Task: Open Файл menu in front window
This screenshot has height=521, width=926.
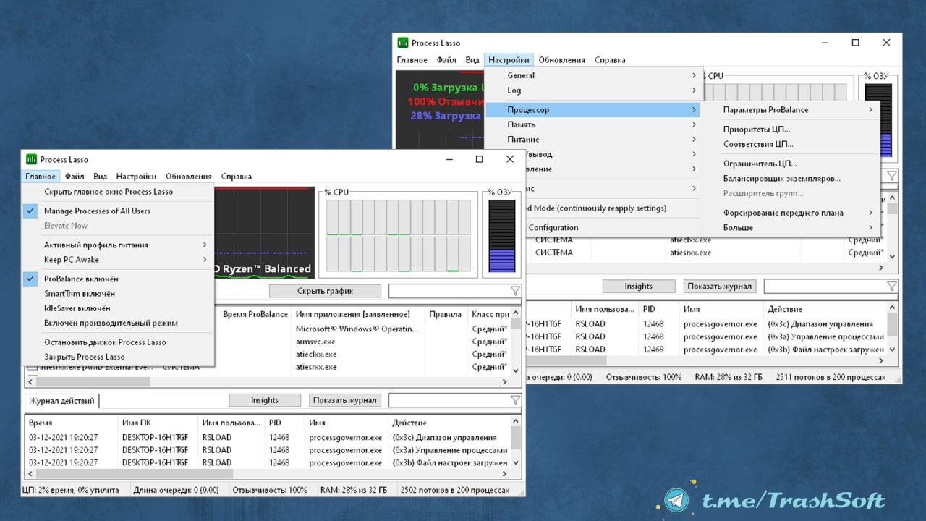Action: (75, 176)
